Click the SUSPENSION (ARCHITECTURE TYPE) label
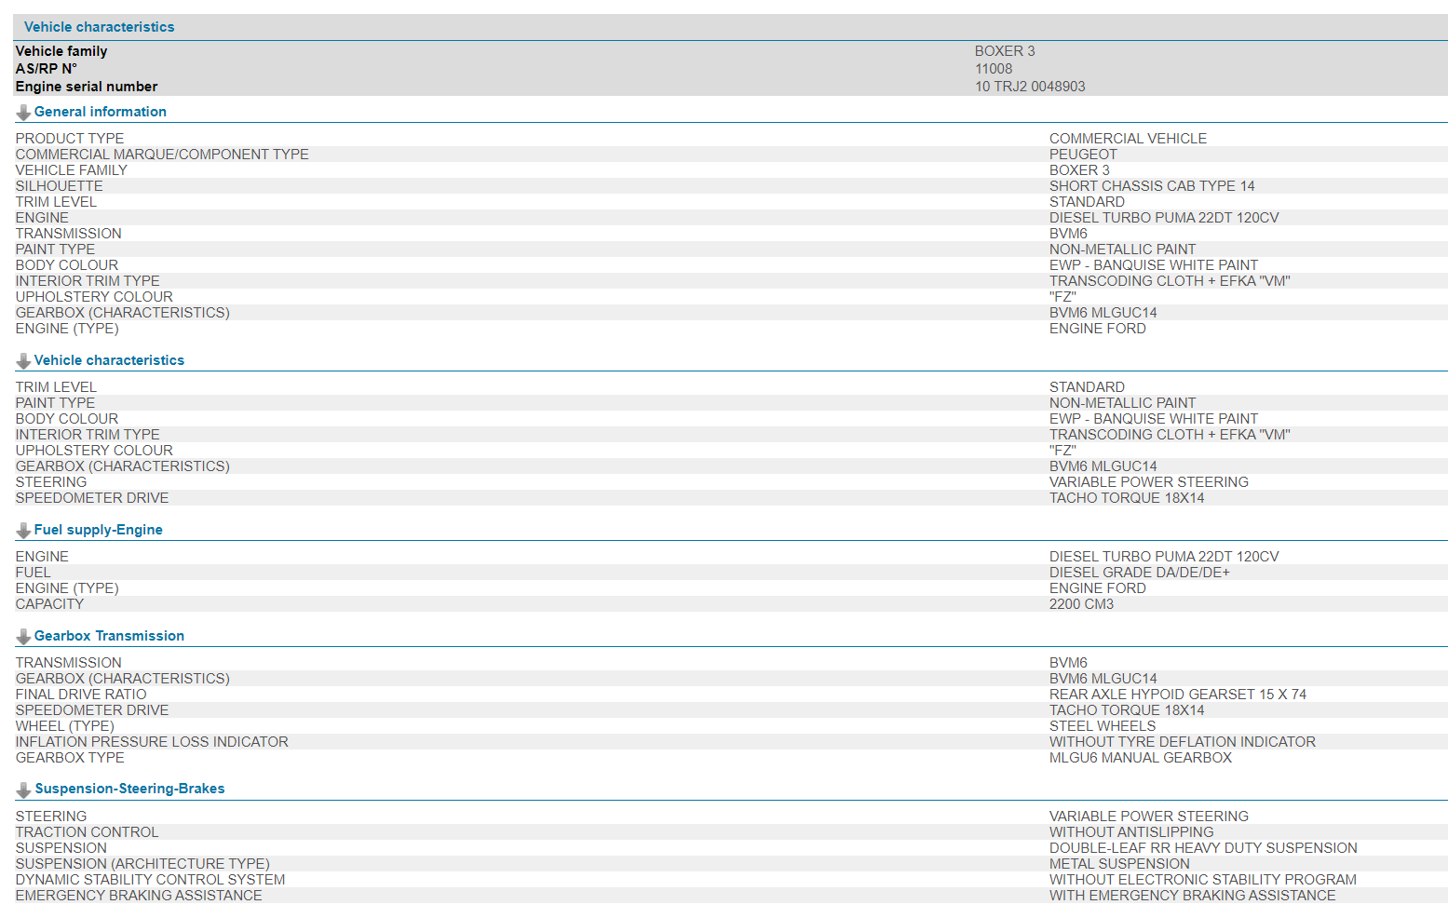Screen dimensions: 1448x918 point(142,864)
